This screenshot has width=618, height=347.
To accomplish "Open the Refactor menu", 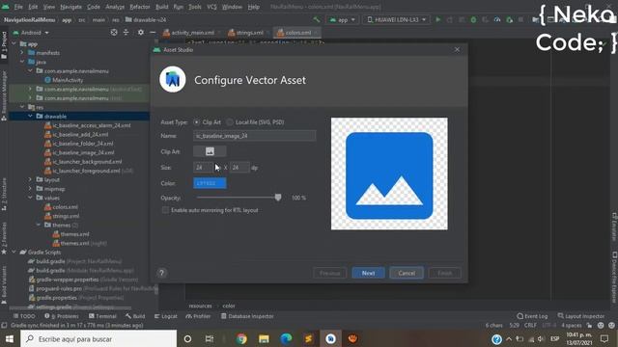I will (140, 7).
